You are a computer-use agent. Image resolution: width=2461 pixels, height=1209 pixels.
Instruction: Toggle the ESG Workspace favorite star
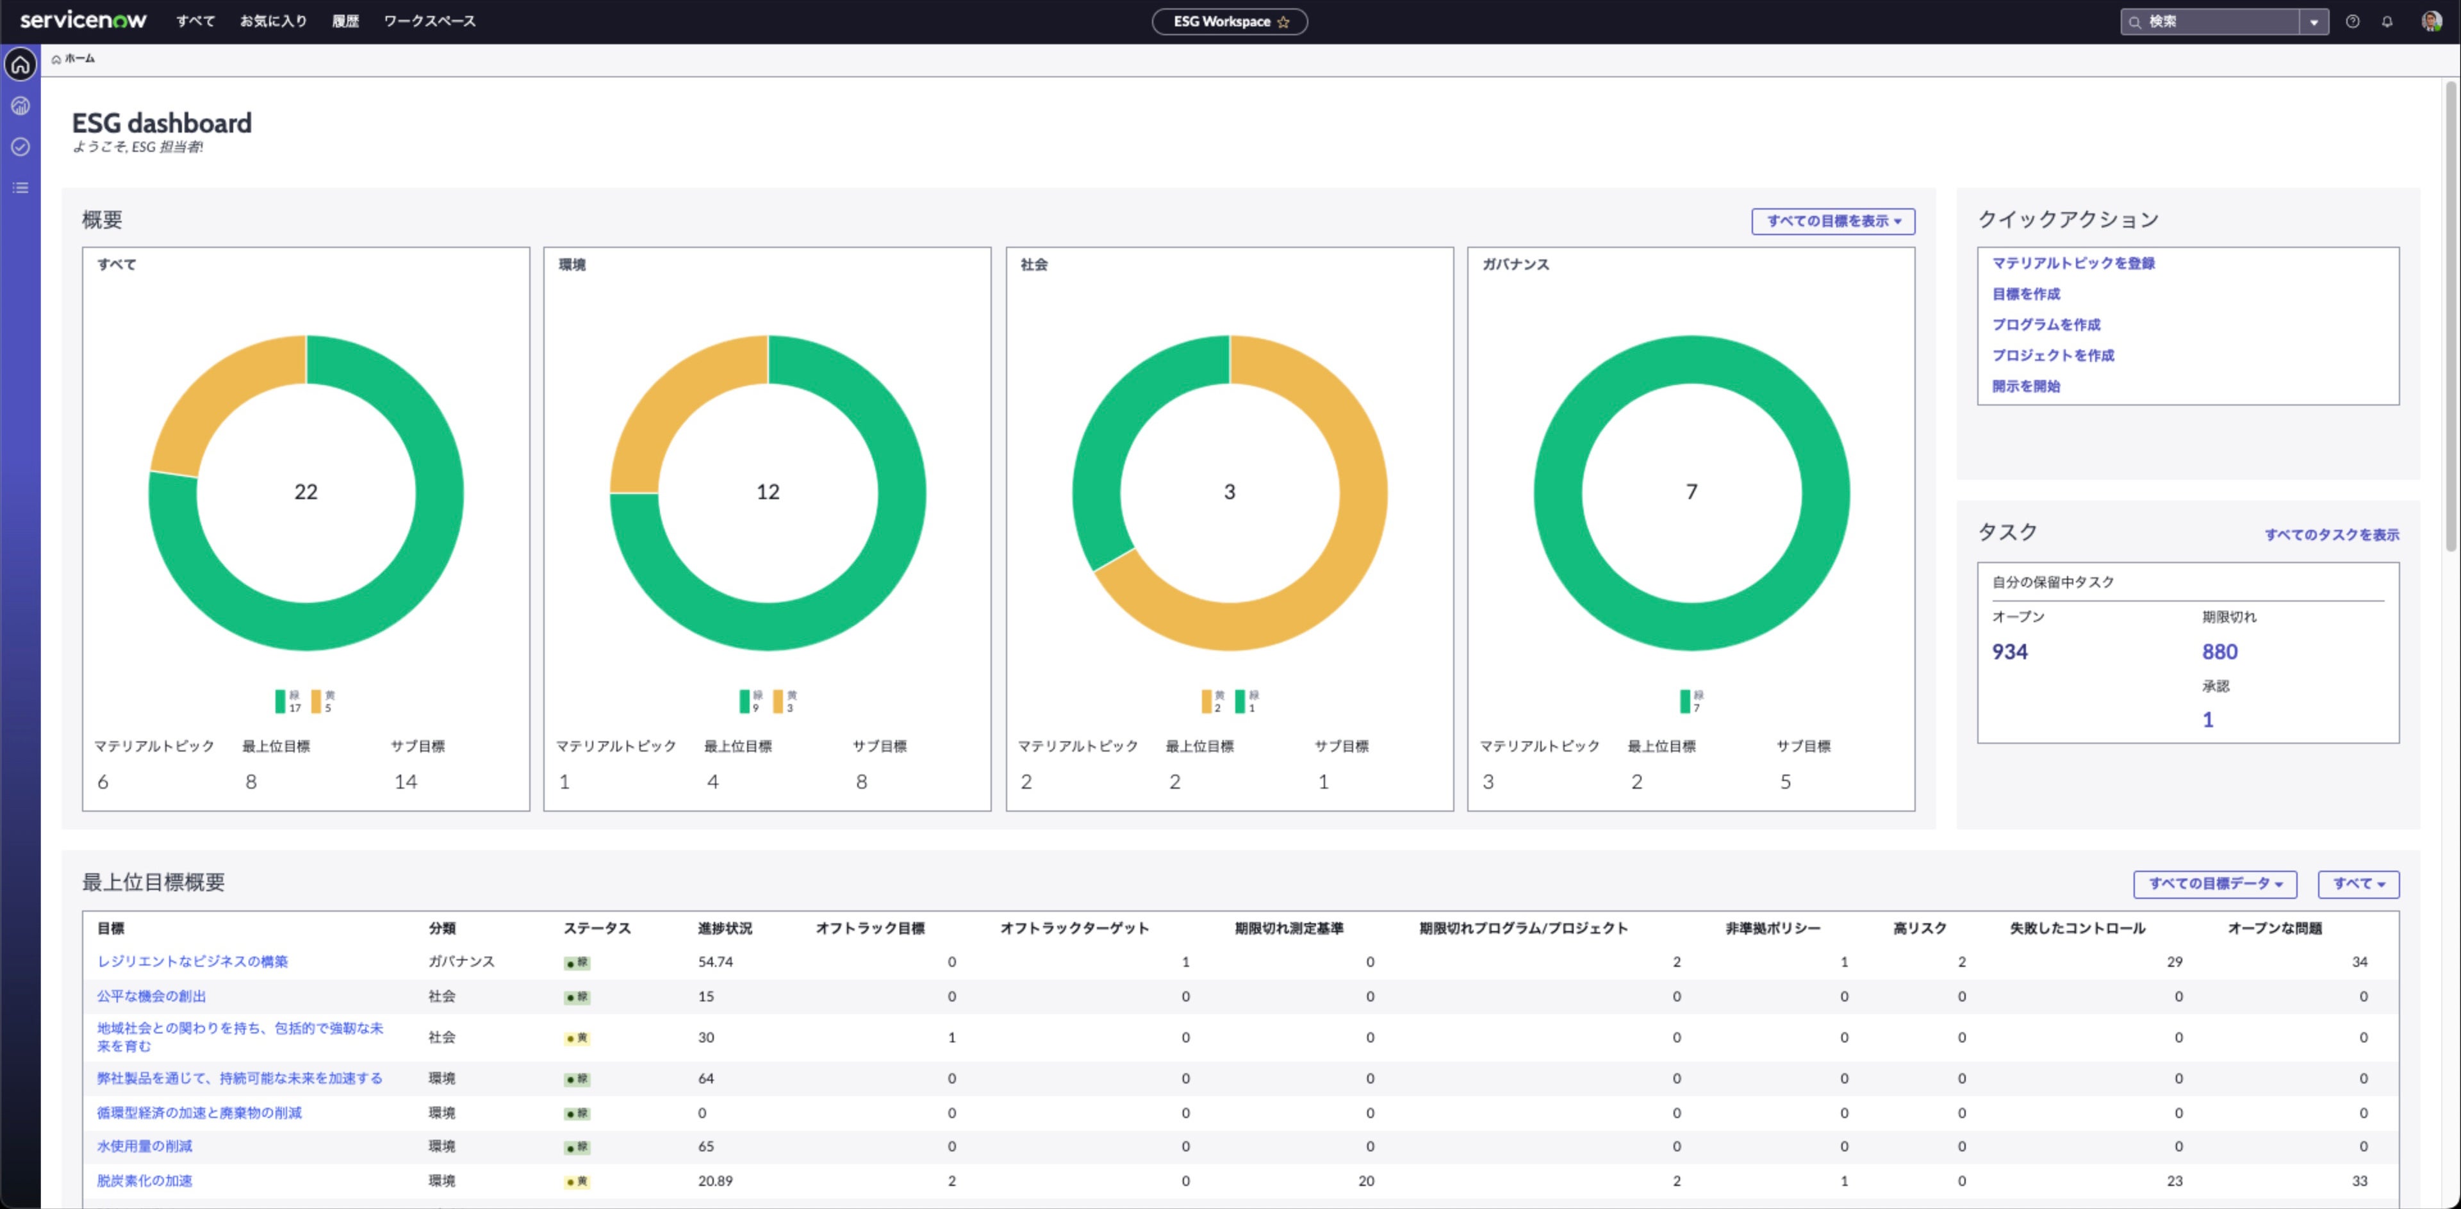[x=1284, y=21]
